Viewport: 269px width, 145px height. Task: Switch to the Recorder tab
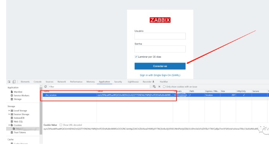click(149, 82)
